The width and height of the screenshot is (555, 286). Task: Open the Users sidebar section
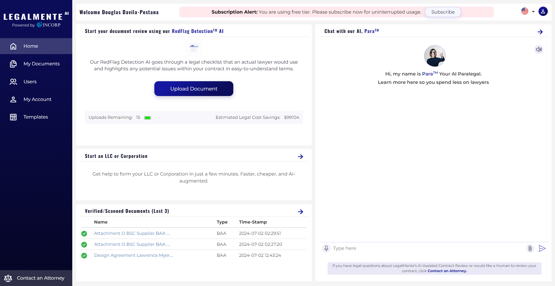click(30, 82)
